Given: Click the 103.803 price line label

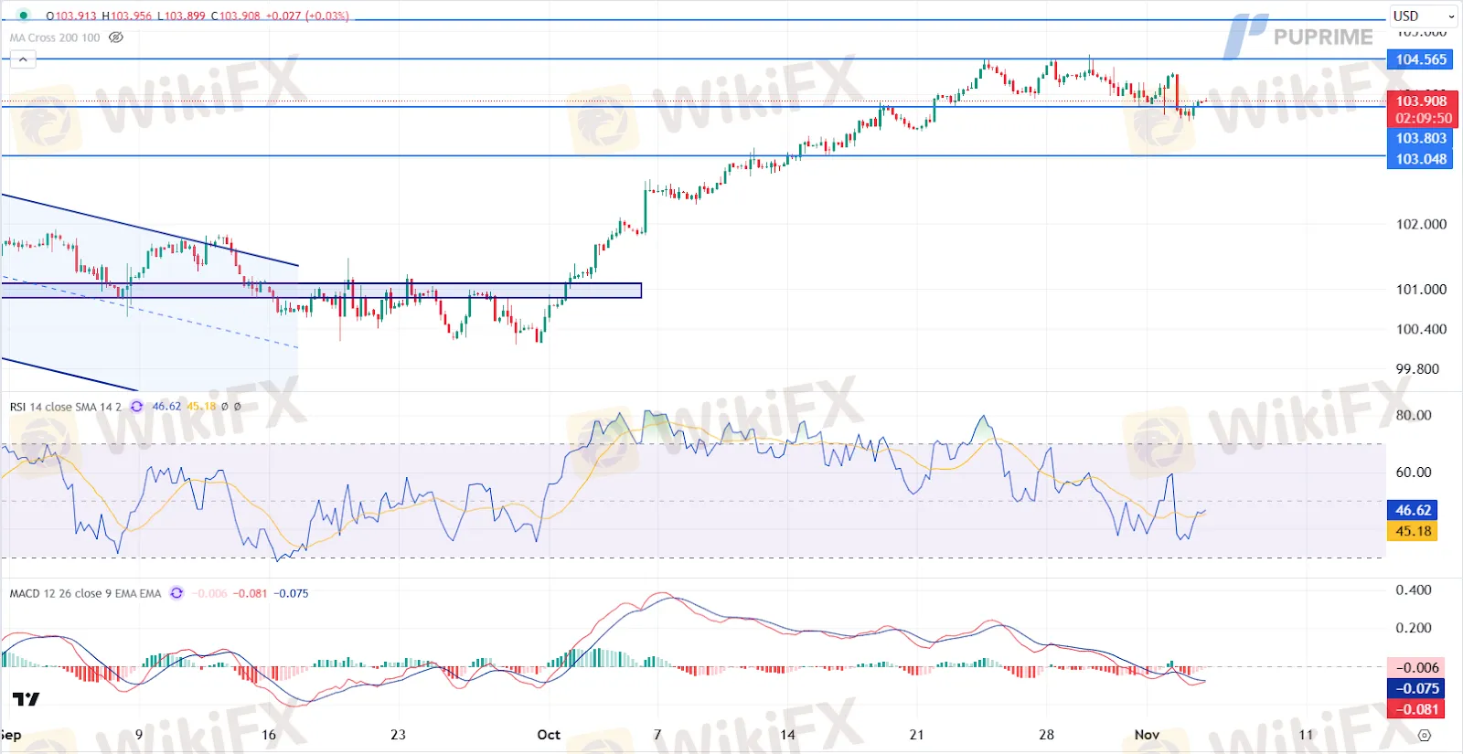Looking at the screenshot, I should 1420,138.
